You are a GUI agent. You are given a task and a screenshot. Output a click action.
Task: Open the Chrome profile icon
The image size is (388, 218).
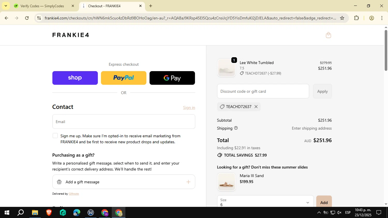pos(371,18)
